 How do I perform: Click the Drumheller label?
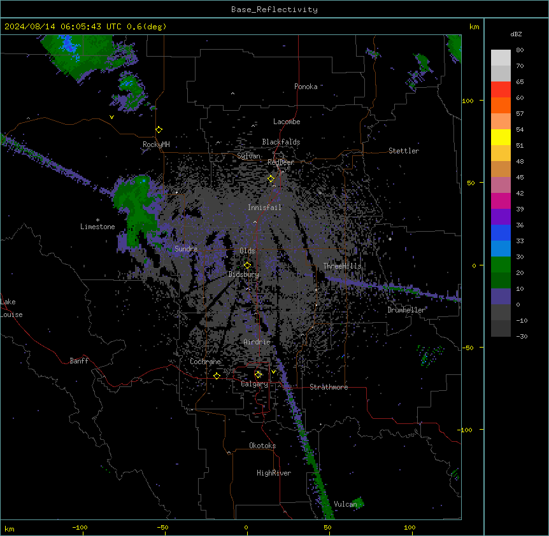point(406,310)
